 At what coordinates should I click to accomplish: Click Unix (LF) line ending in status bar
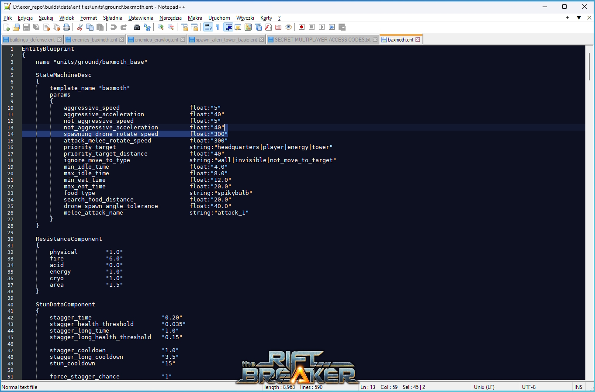click(484, 387)
